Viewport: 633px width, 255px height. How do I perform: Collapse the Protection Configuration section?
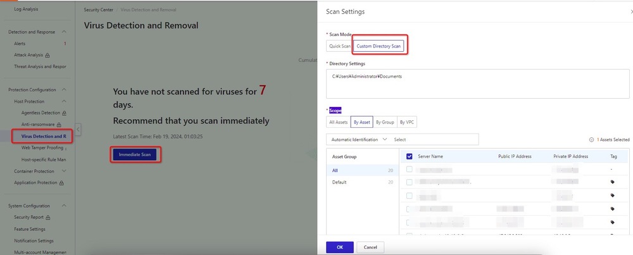coord(64,90)
